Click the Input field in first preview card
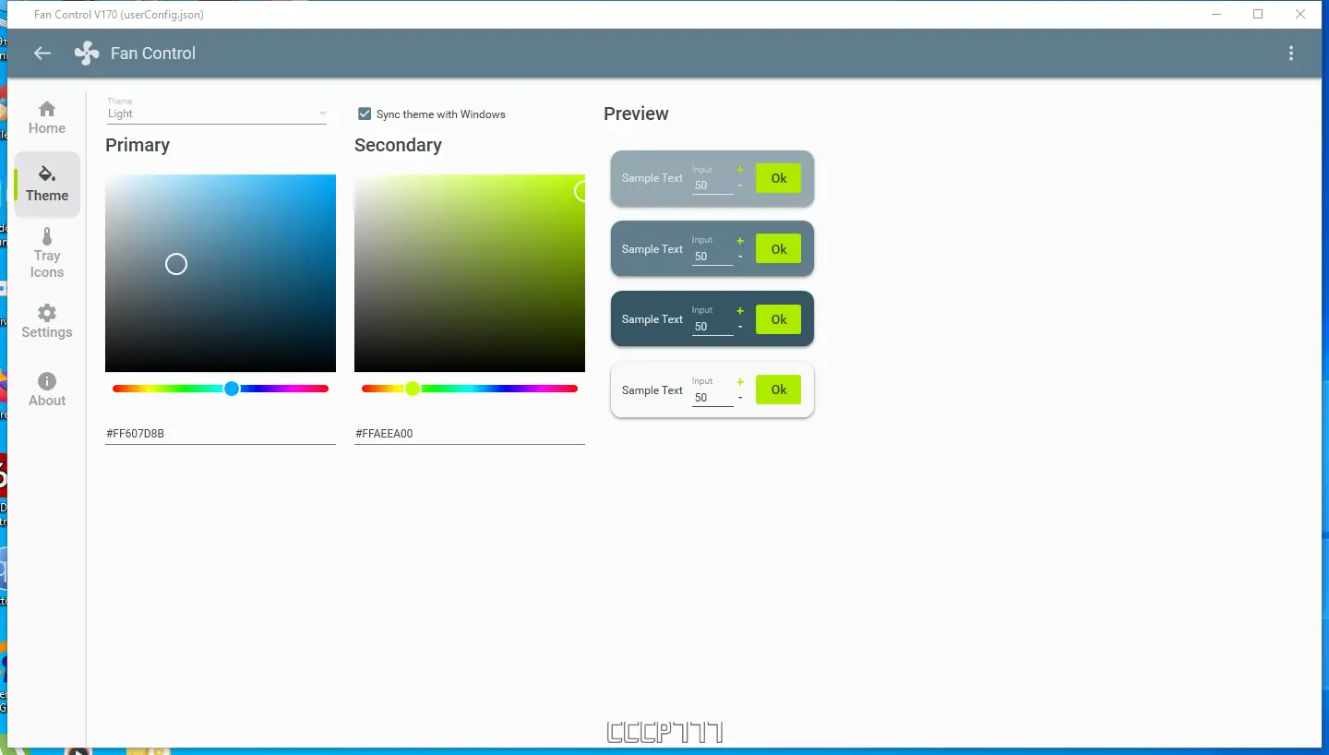 tap(712, 186)
